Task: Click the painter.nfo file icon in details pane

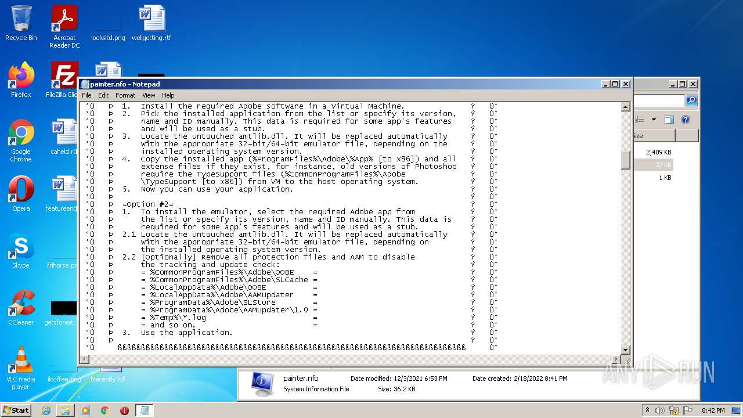Action: 262,384
